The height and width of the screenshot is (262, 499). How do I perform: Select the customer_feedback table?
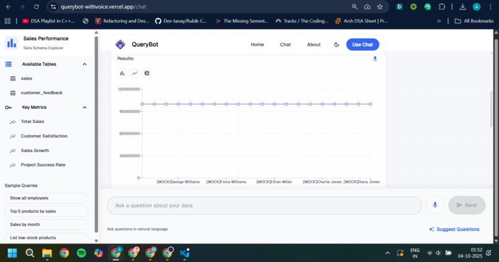tap(41, 93)
